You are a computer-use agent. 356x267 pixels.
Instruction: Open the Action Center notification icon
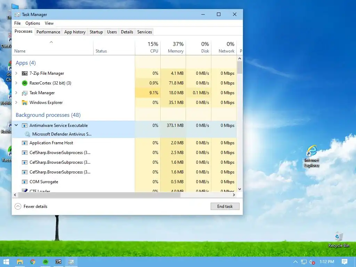tap(345, 262)
